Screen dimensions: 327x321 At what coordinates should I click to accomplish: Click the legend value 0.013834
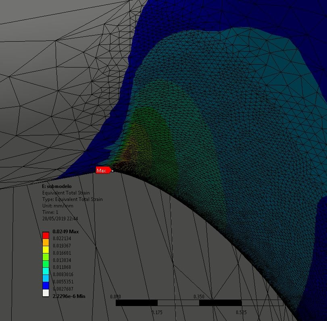tap(62, 260)
